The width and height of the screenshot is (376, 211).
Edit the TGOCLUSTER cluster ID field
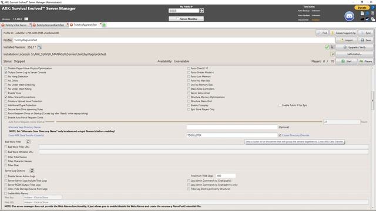232,135
